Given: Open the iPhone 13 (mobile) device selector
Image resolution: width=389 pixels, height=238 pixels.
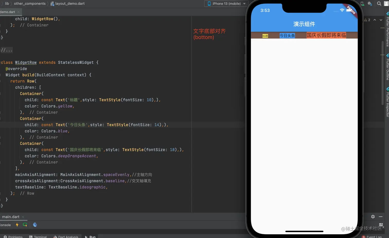Looking at the screenshot, I should 226,4.
